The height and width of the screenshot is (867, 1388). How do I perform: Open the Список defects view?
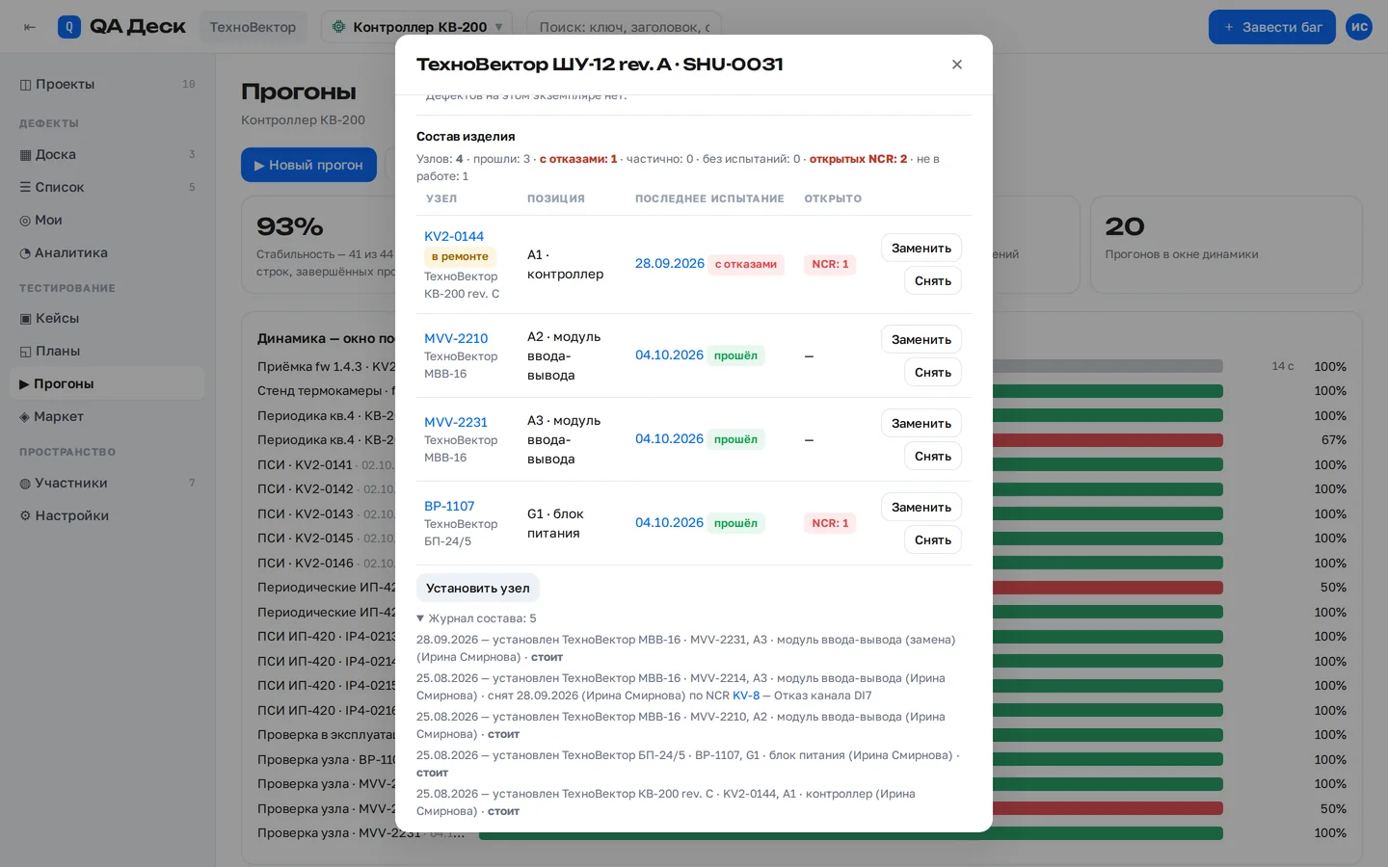tap(107, 187)
